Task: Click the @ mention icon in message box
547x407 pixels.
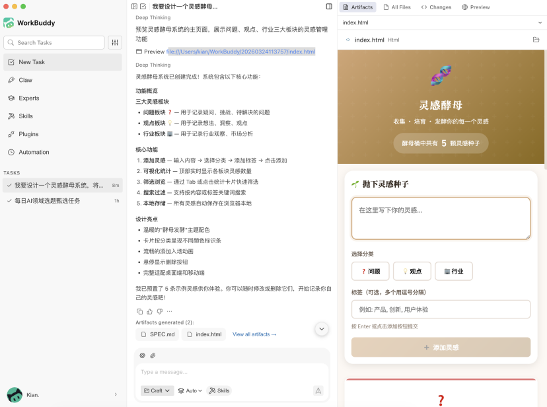Action: click(142, 356)
